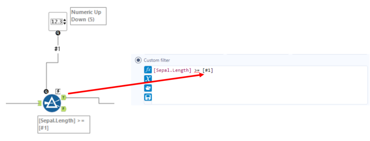Click the True (T) output anchor

point(64,97)
